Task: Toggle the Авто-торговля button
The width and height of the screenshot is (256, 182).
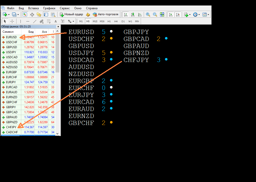Action: pos(105,14)
